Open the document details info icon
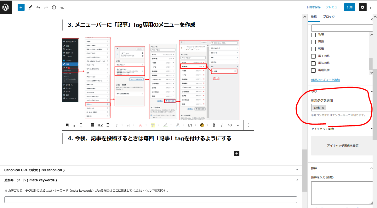Image resolution: width=377 pixels, height=208 pixels. click(54, 7)
